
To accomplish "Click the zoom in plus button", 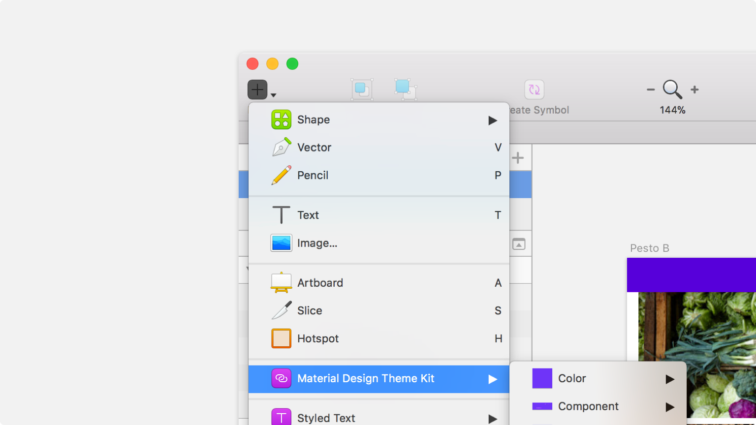I will point(695,89).
